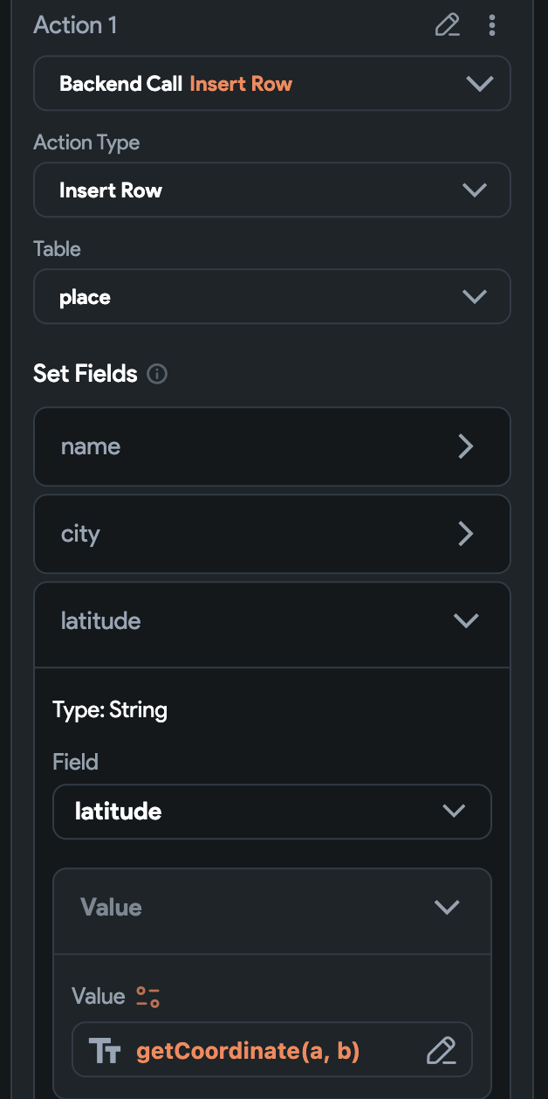Click the orange variable sliders icon beside Value
This screenshot has width=548, height=1099.
coord(148,997)
